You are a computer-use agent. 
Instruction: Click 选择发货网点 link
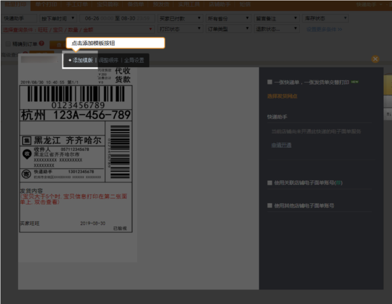point(282,96)
